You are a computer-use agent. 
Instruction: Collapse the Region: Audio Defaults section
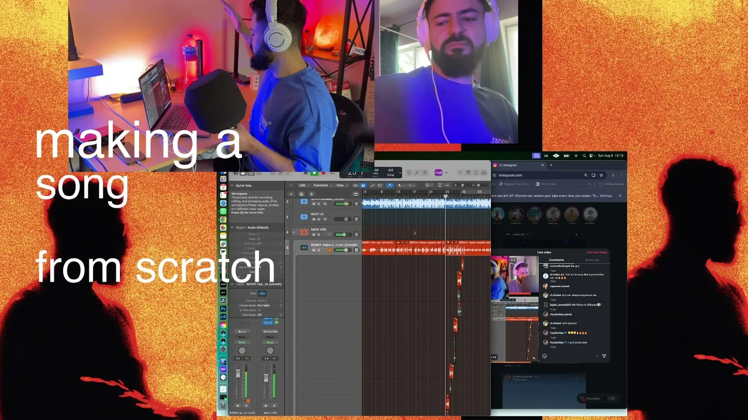[232, 228]
